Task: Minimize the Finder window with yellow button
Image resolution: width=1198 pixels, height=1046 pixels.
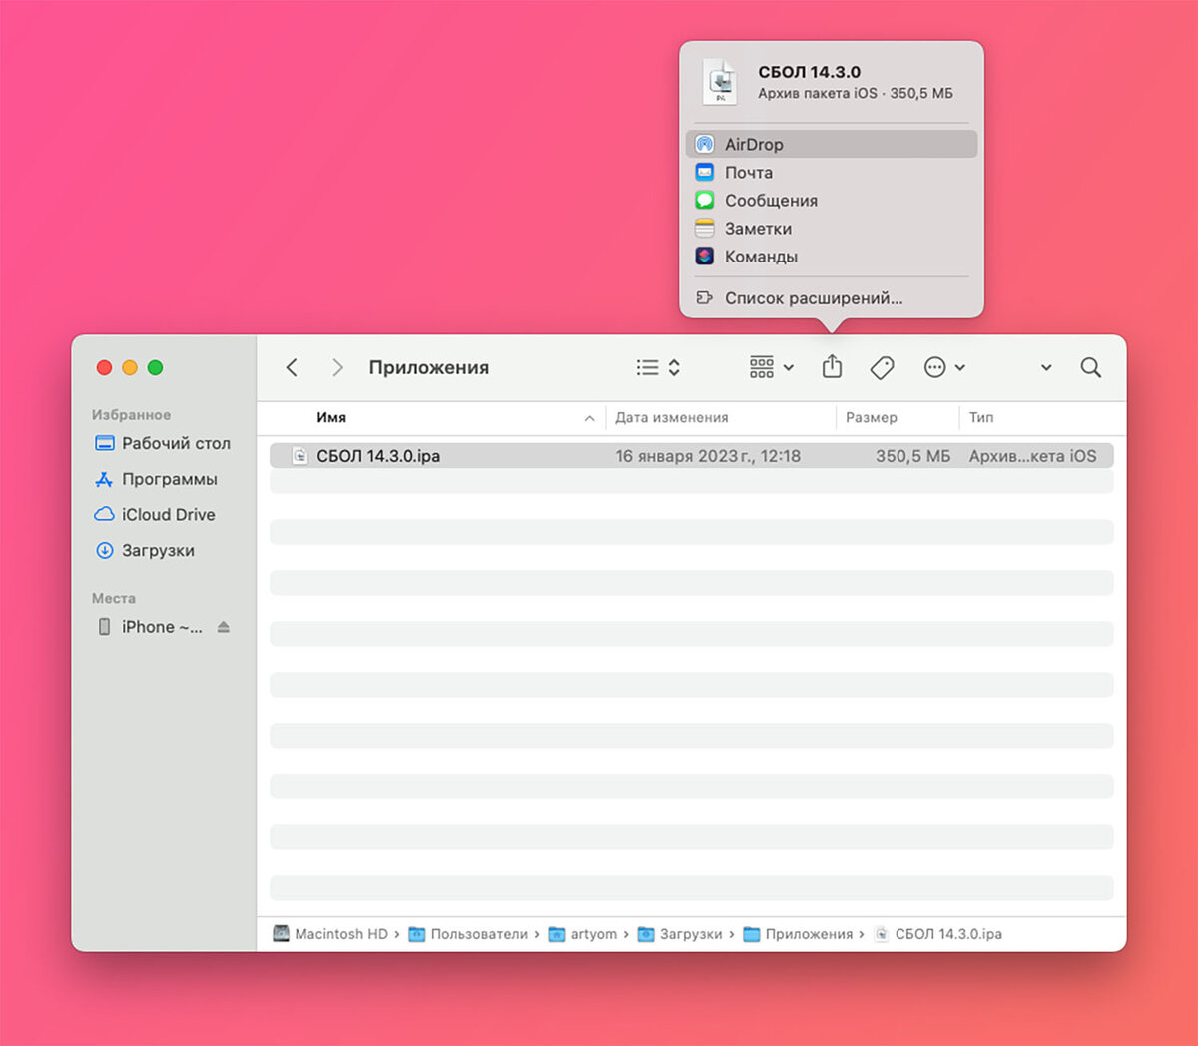Action: click(x=129, y=367)
